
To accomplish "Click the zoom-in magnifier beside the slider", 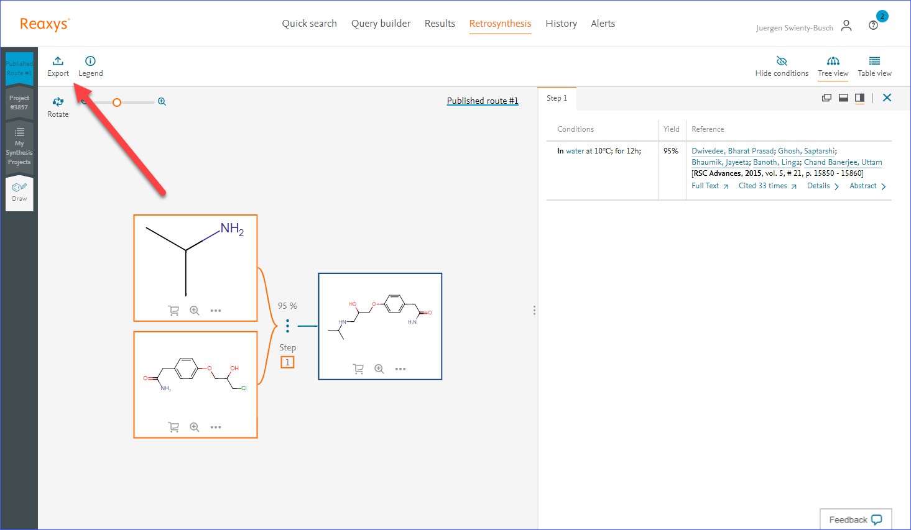I will tap(162, 102).
